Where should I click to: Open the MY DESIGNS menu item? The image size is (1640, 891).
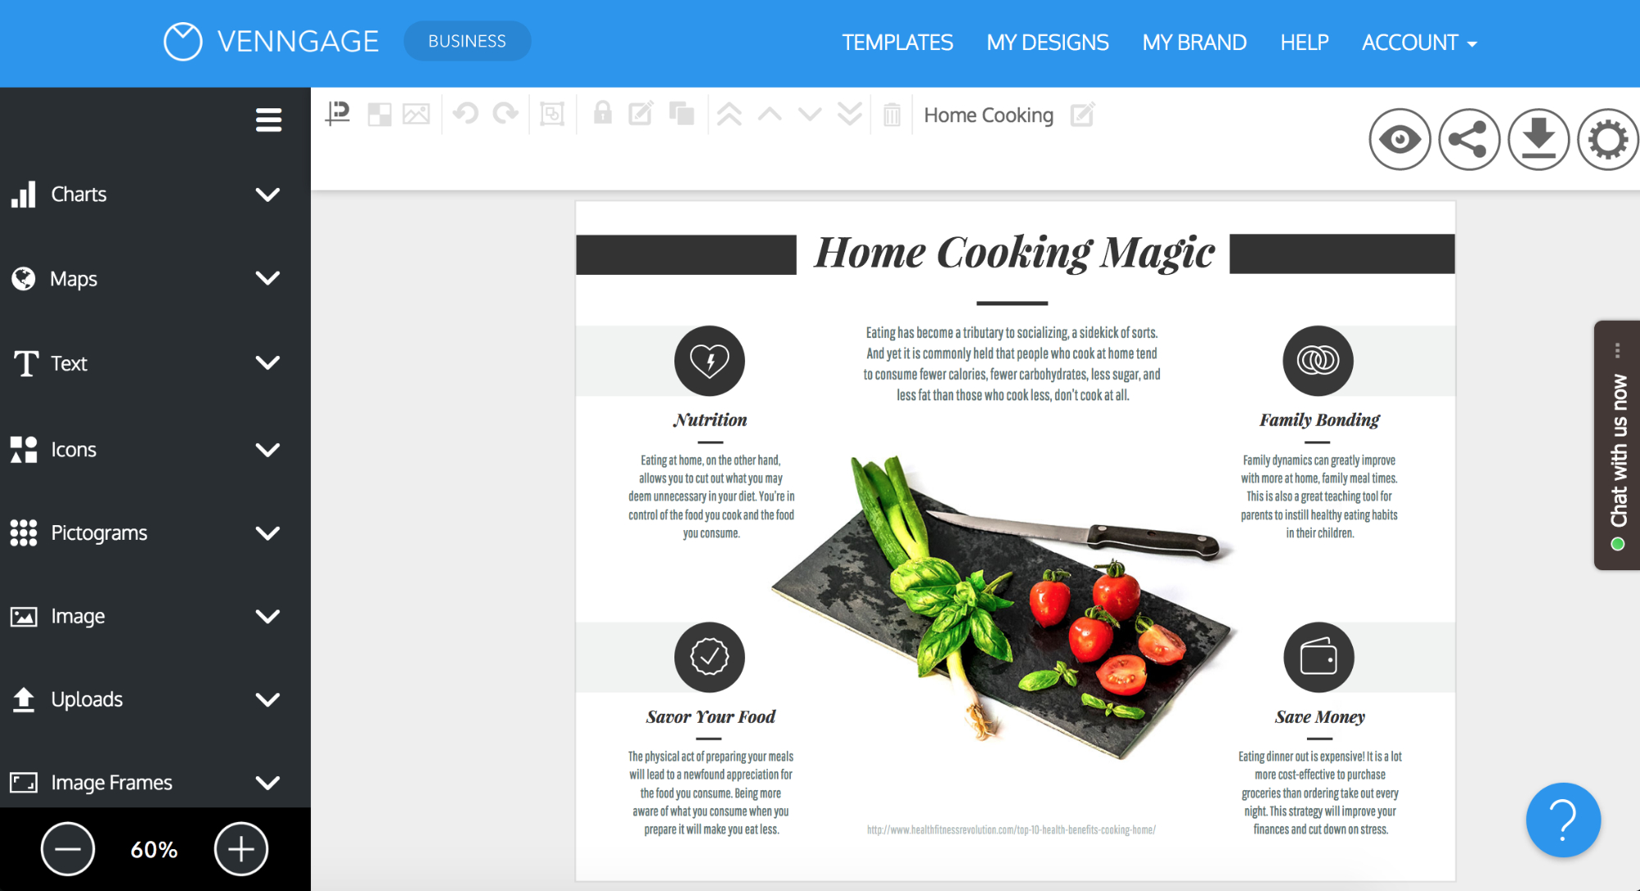coord(1048,42)
